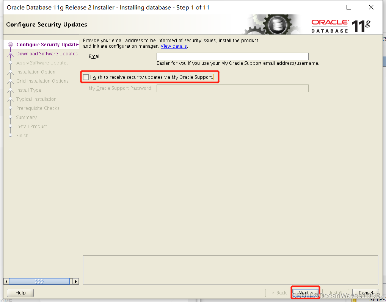Maximize the installer window
This screenshot has height=302, width=386.
pos(349,7)
